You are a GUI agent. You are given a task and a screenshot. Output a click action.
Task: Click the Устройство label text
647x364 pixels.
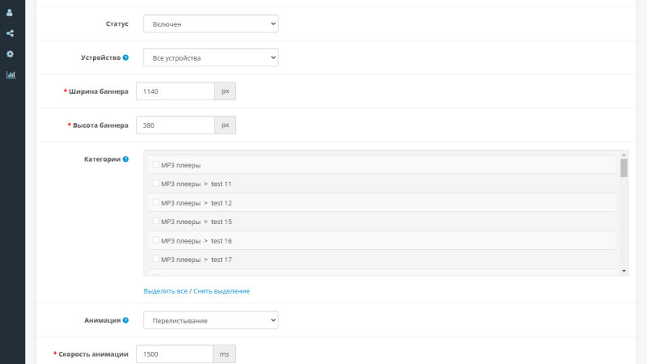tap(100, 57)
